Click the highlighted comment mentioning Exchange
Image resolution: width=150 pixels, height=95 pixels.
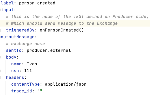click(x=62, y=23)
